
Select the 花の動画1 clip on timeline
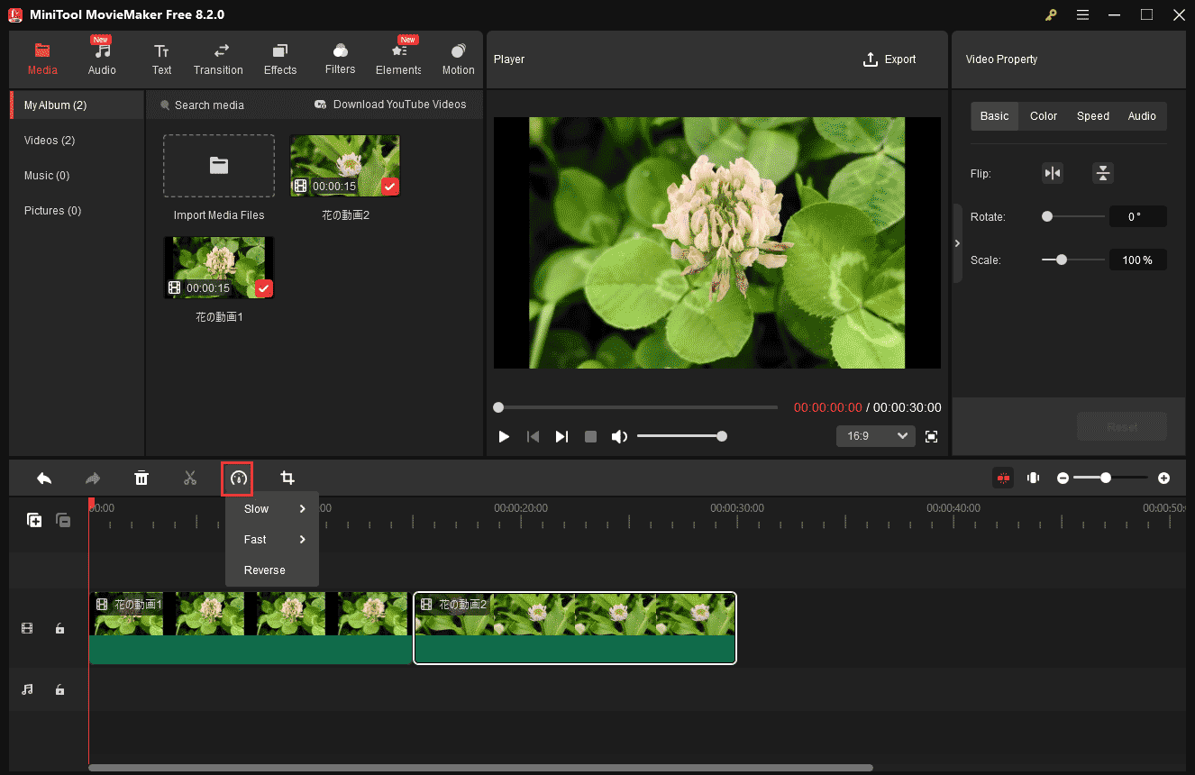[251, 628]
